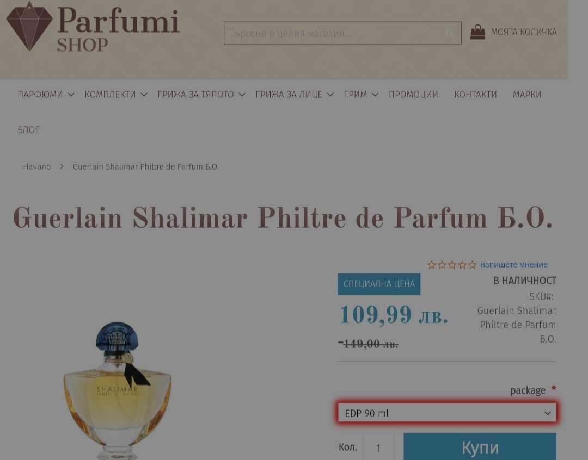
Task: Click the search magnifier icon
Action: click(x=450, y=33)
